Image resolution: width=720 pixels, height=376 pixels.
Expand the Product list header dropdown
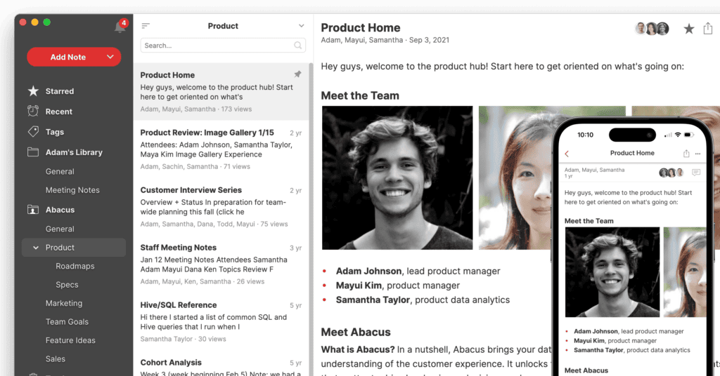point(301,26)
